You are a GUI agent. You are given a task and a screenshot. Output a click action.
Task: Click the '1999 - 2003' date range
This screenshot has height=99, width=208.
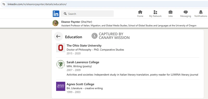tap(74, 92)
